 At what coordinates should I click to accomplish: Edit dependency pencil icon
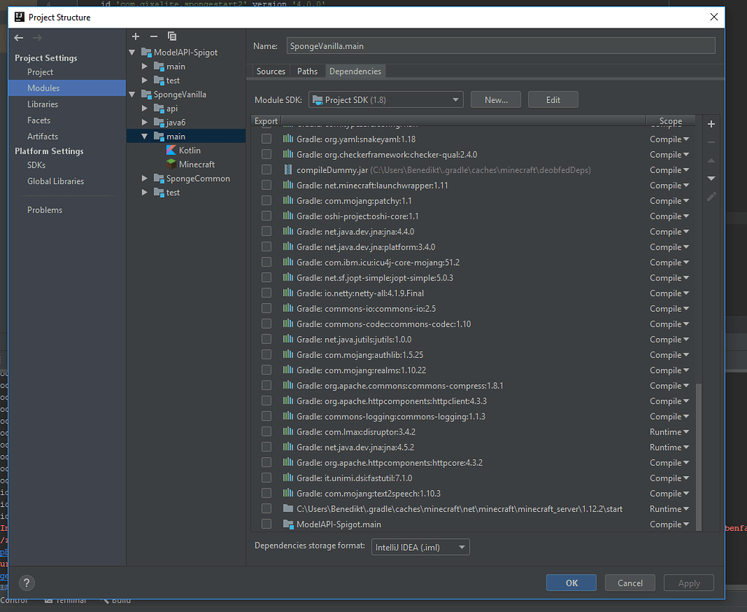(711, 196)
